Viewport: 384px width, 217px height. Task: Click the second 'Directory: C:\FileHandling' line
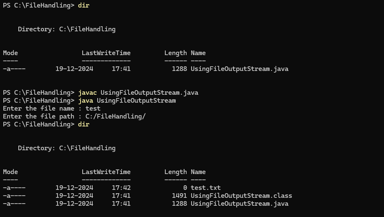67,148
